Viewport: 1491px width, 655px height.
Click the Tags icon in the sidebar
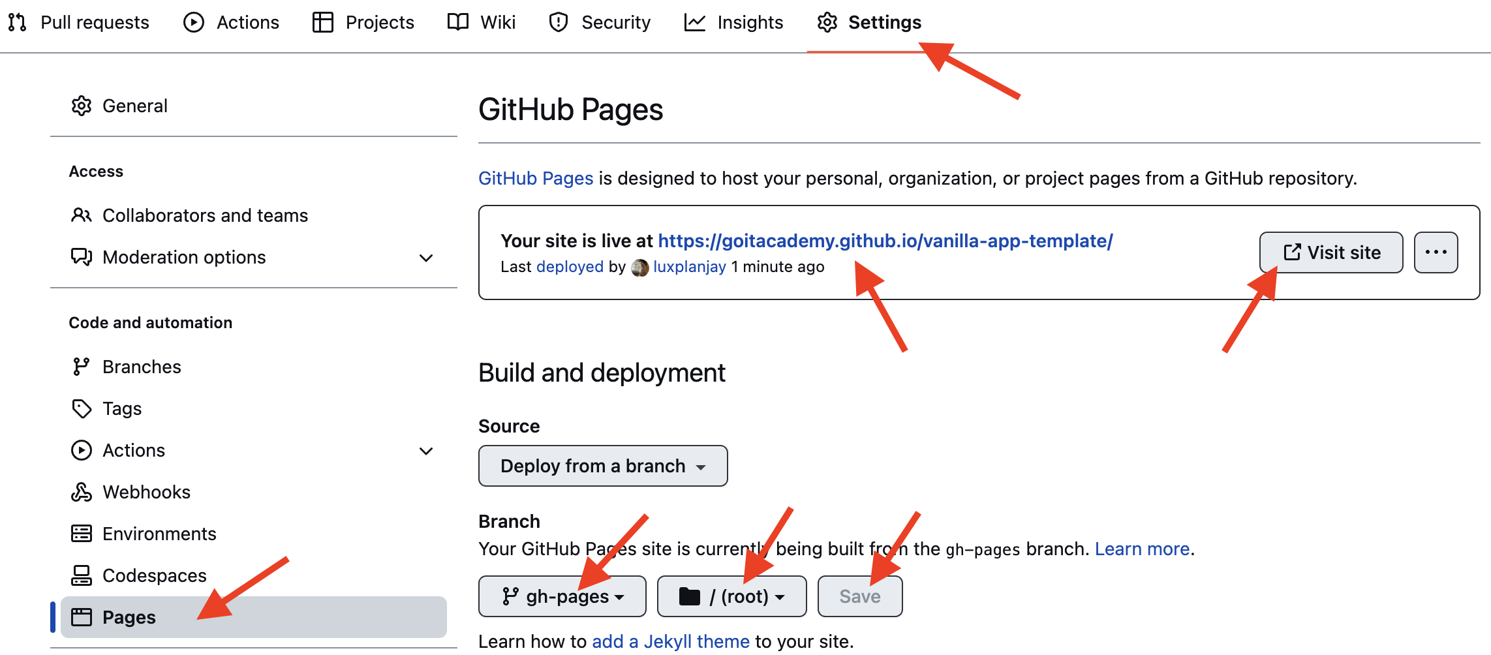pyautogui.click(x=82, y=408)
